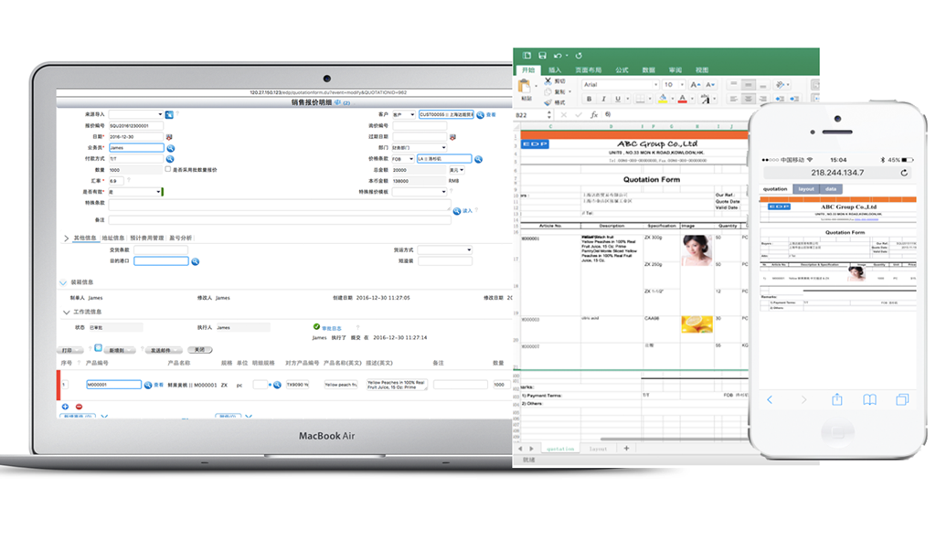Tap reload icon in phone address bar
Viewport: 936px width, 540px height.
pyautogui.click(x=904, y=173)
